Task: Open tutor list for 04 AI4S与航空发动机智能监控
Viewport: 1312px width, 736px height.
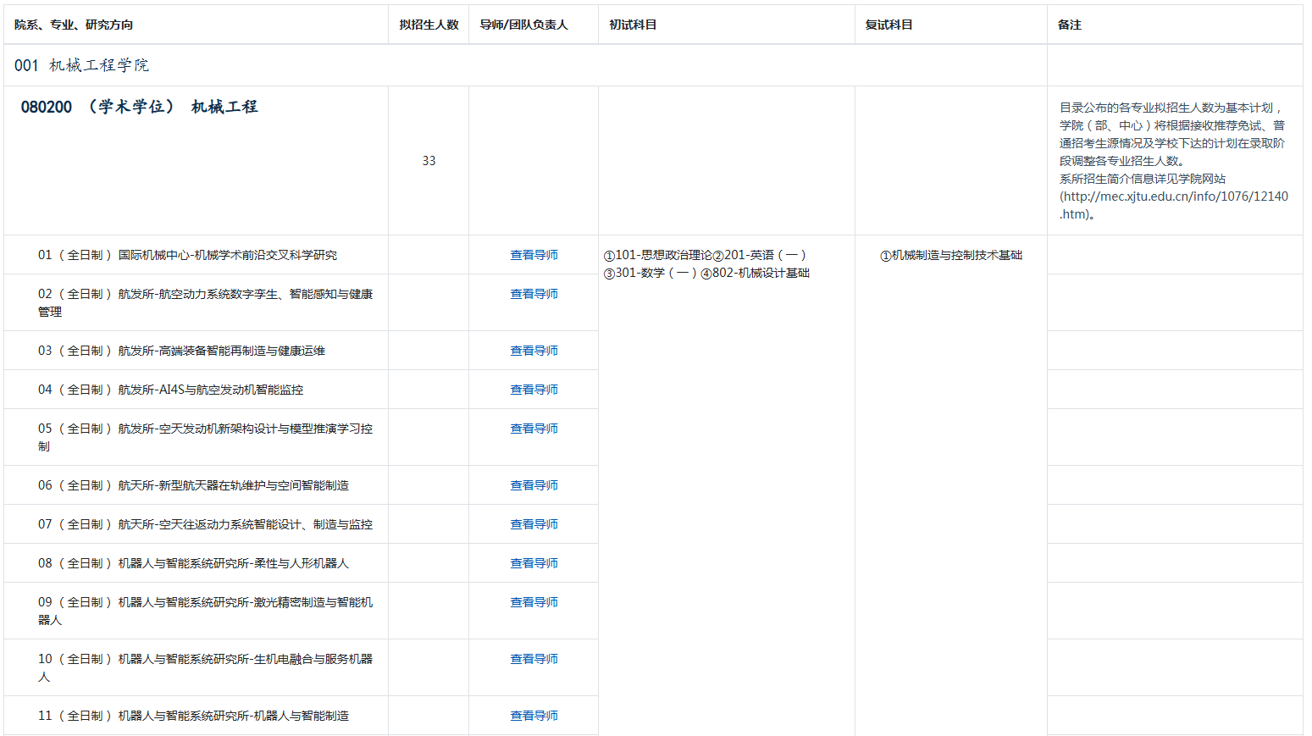Action: point(533,389)
